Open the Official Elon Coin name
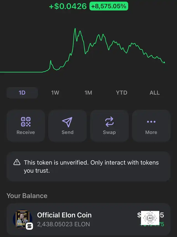Image resolution: width=177 pixels, height=237 pixels. (x=64, y=215)
